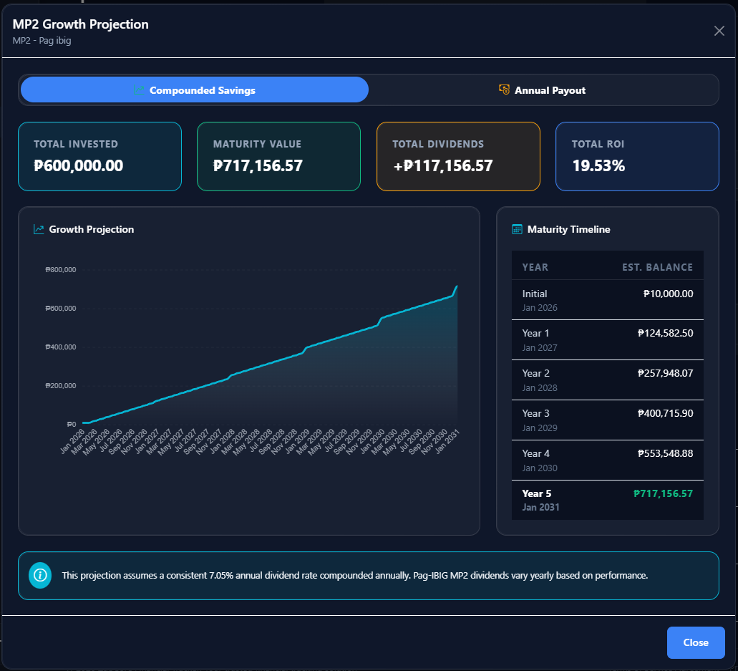Click the circular info icon in the disclaimer

click(x=40, y=575)
